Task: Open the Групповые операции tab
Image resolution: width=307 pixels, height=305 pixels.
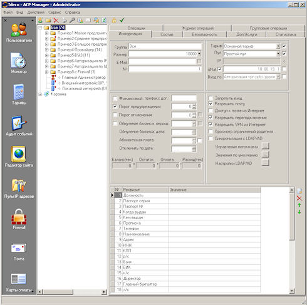Action: (268, 28)
